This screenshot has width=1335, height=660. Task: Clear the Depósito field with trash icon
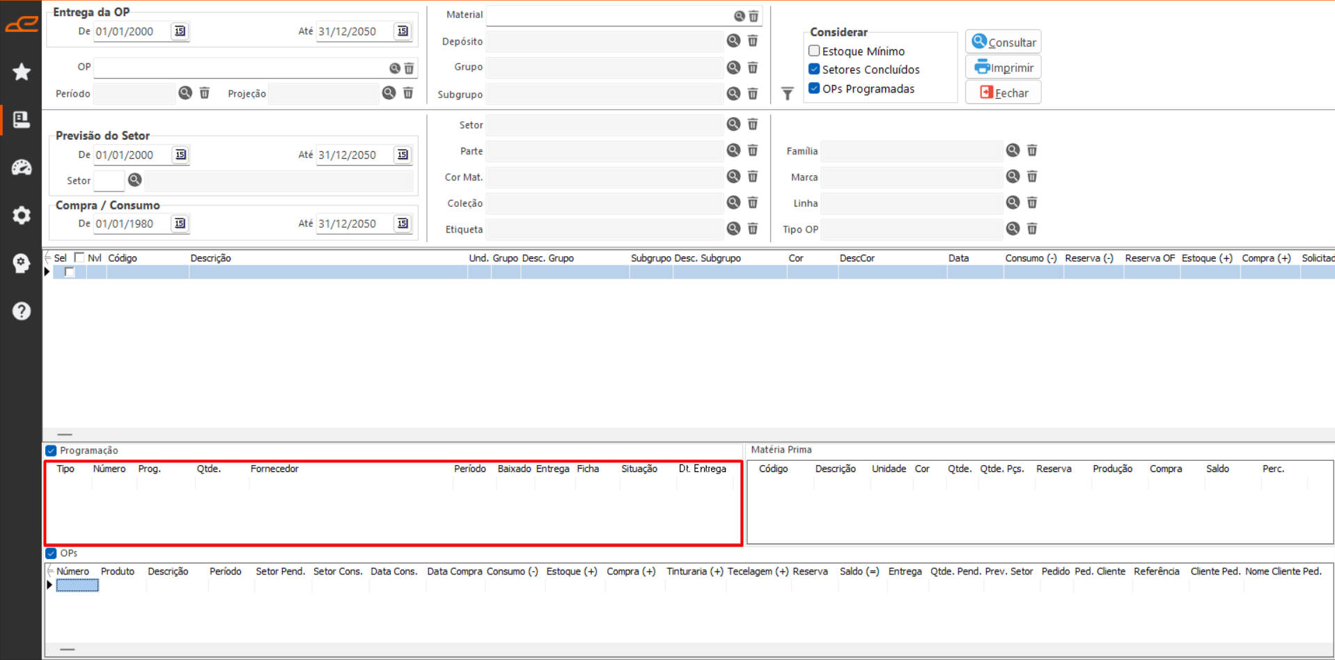coord(753,41)
